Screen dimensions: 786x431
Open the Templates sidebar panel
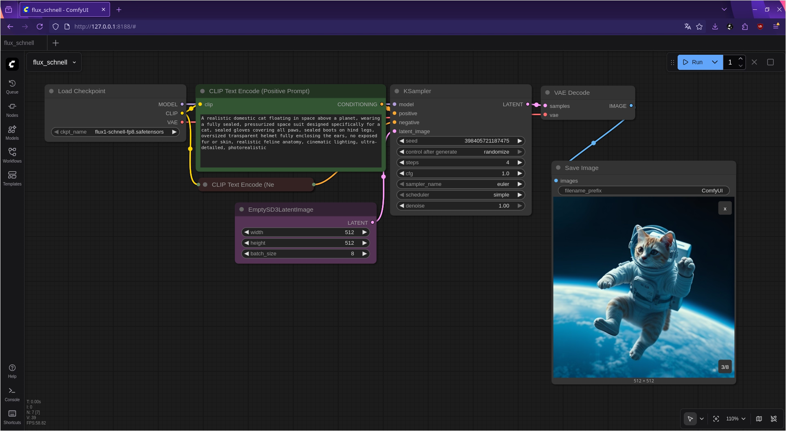tap(12, 178)
